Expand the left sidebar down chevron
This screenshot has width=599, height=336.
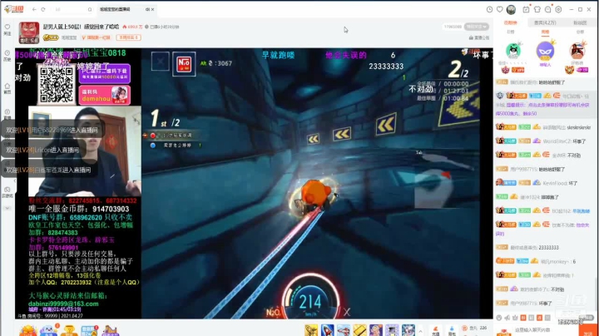pos(7,208)
